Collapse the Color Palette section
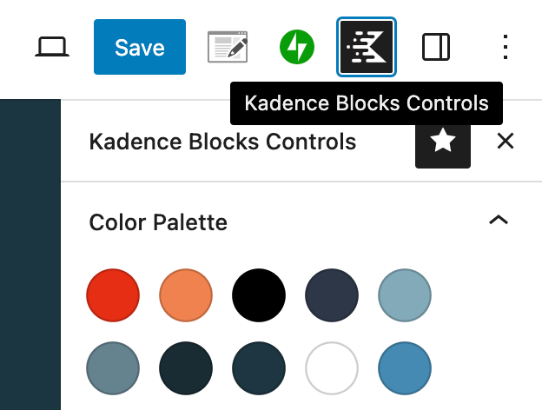 tap(498, 222)
